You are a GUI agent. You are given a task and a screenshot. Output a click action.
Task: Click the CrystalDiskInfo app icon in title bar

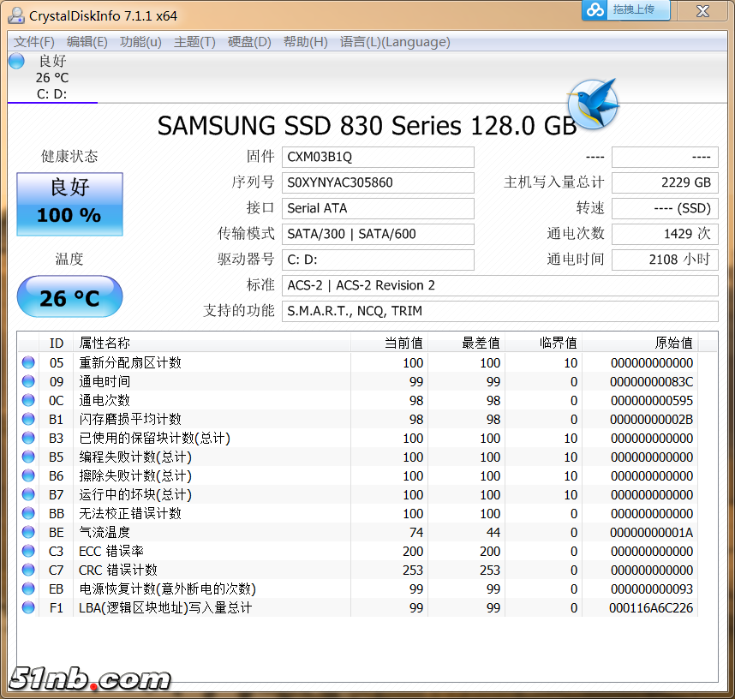[x=16, y=15]
